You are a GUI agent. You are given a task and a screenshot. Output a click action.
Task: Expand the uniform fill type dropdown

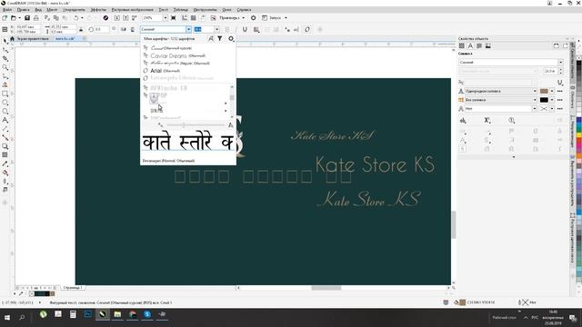point(535,91)
